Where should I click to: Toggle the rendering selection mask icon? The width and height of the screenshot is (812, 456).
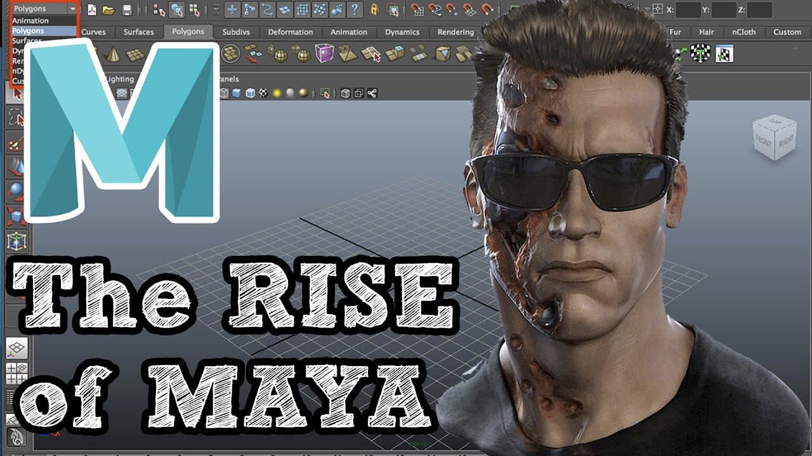[x=337, y=9]
